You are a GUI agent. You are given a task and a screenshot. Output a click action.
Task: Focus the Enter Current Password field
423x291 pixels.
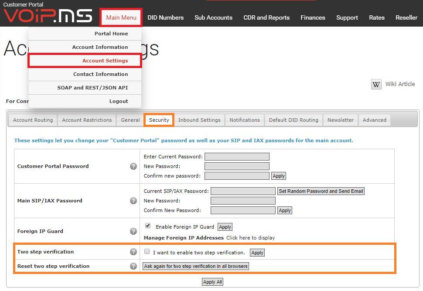point(237,157)
